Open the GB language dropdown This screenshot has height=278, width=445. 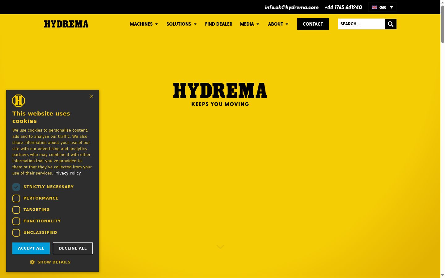click(382, 7)
